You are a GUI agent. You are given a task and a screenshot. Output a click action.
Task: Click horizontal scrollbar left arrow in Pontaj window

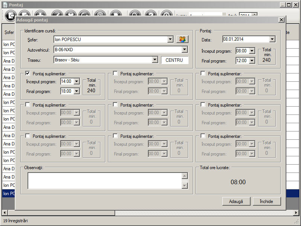5,212
